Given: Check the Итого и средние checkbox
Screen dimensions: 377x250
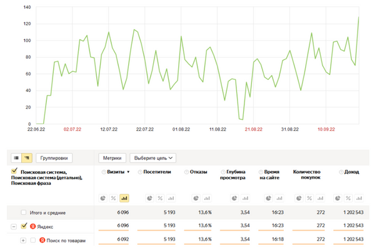Looking at the screenshot, I should [x=24, y=212].
